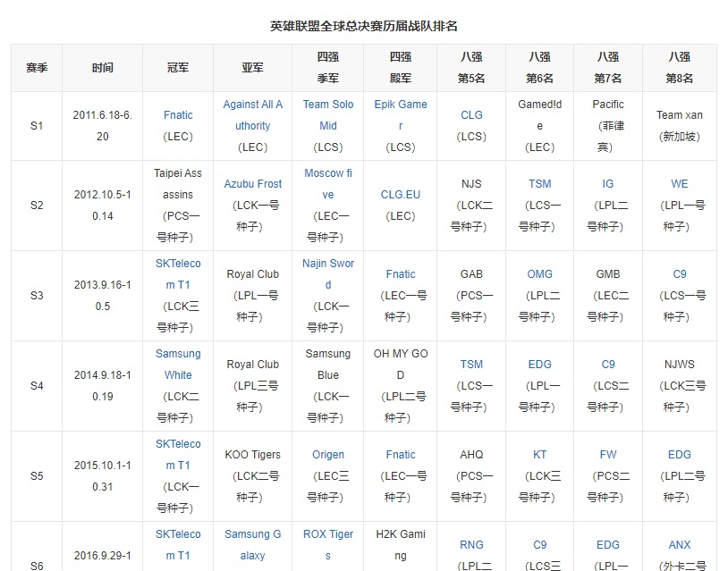Select the OH MY GOD cell
The width and height of the screenshot is (728, 571).
[x=400, y=385]
